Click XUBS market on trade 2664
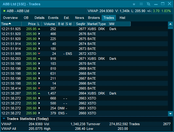The height and width of the screenshot is (132, 174). pyautogui.click(x=92, y=93)
